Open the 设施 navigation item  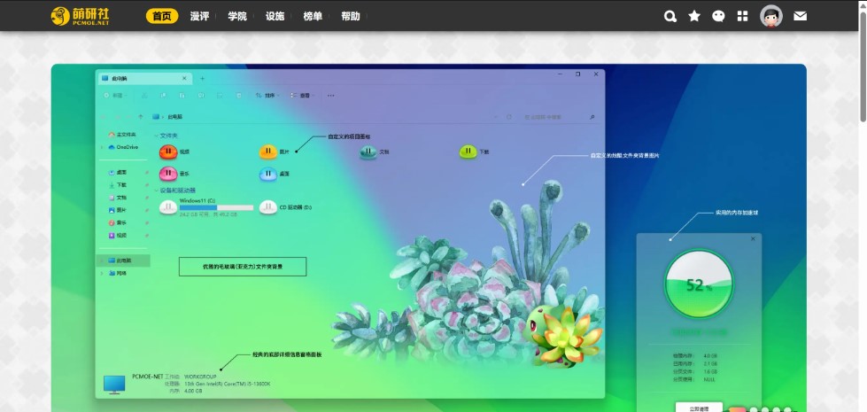(275, 16)
